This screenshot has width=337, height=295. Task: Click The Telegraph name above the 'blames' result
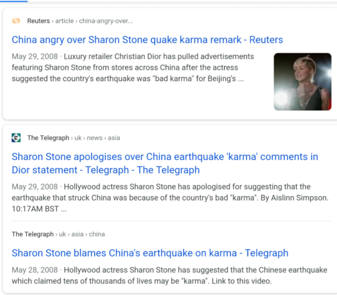(x=33, y=234)
